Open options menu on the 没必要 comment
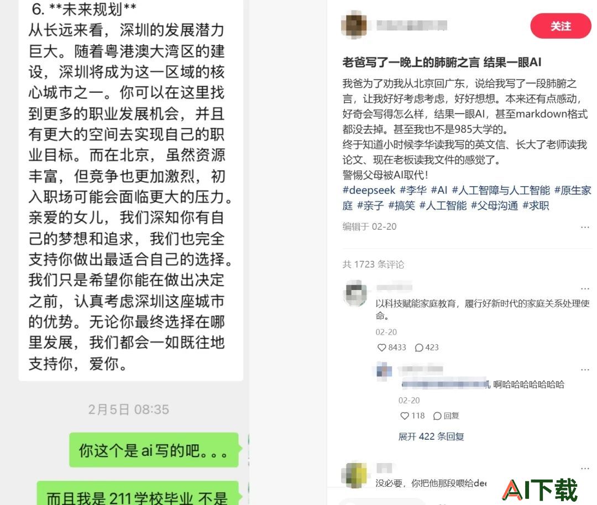The height and width of the screenshot is (505, 597). pos(585,469)
